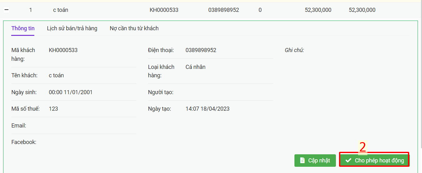
Task: Collapse the c toán customer row
Action: [6, 10]
